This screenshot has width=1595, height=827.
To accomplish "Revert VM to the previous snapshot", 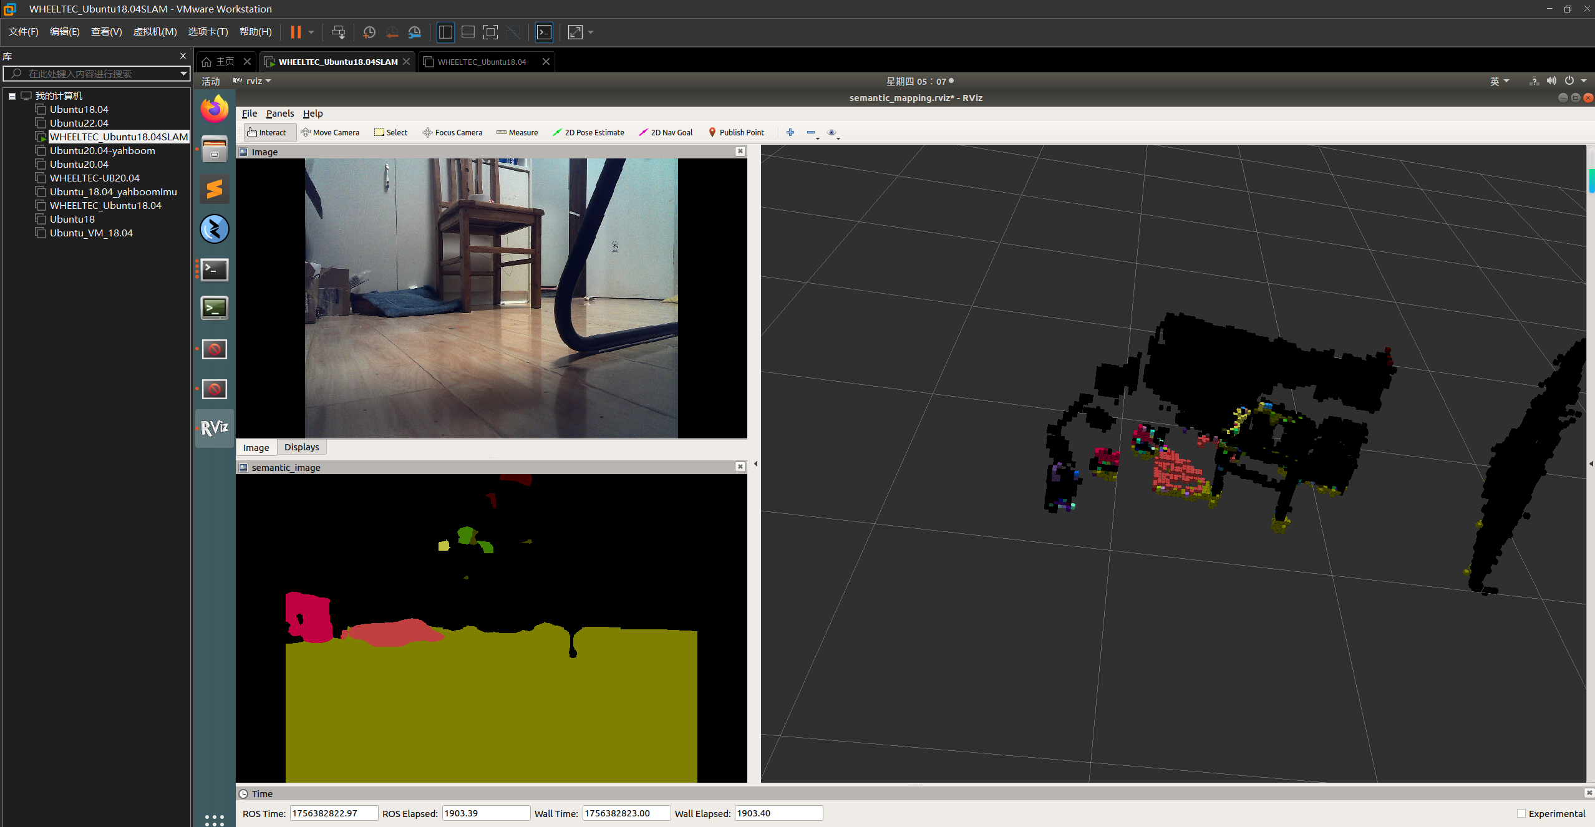I will click(392, 32).
